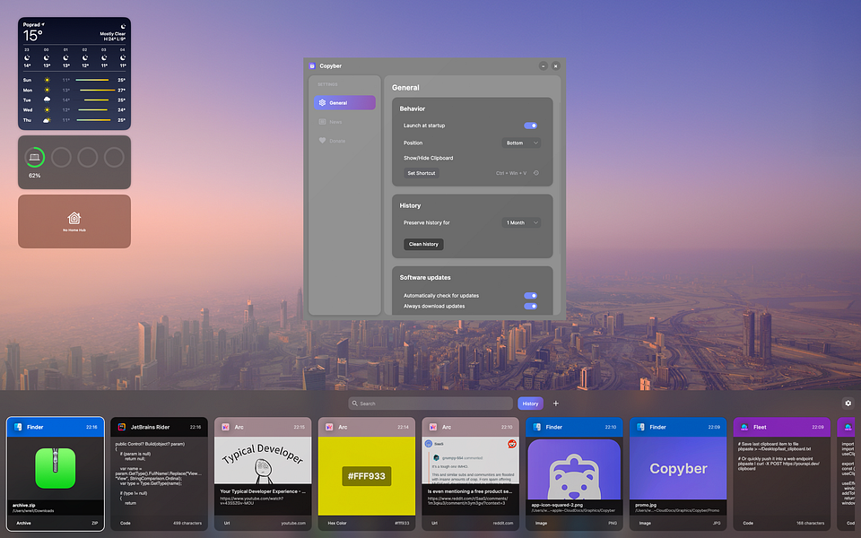
Task: Open the Position dropdown set to Bottom
Action: tap(522, 143)
